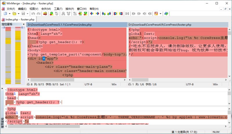Viewport: 232px width, 134px height.
Task: Open the 编辑(E) menu
Action: click(x=22, y=9)
